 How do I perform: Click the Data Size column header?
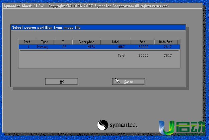166,42
